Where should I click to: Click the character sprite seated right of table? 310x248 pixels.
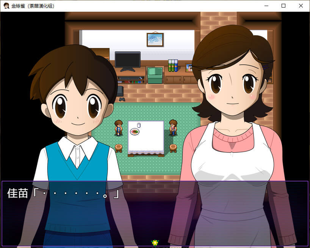click(x=173, y=127)
